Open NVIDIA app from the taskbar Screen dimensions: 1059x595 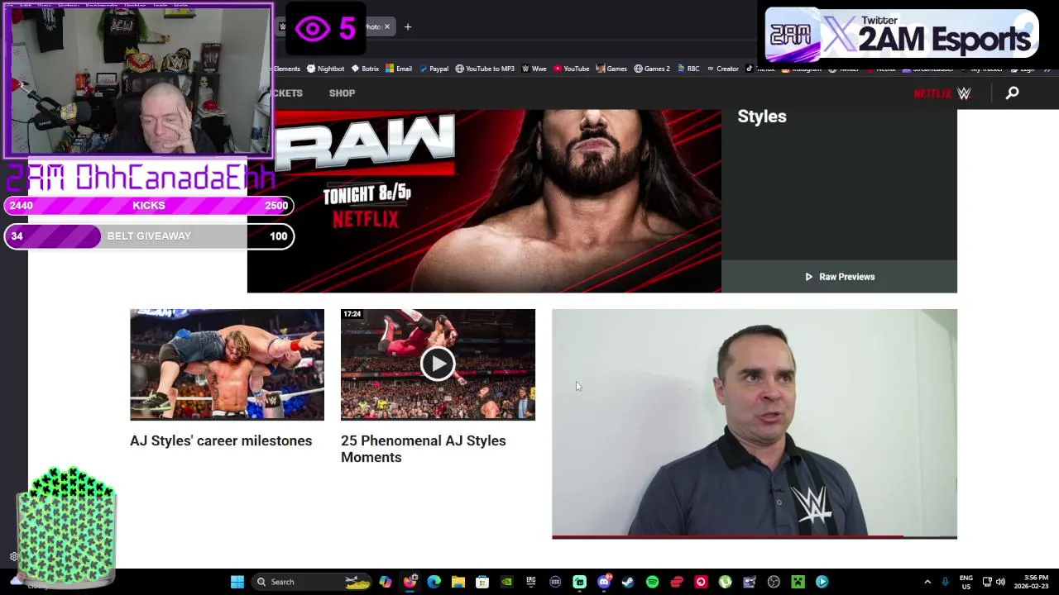pos(506,582)
